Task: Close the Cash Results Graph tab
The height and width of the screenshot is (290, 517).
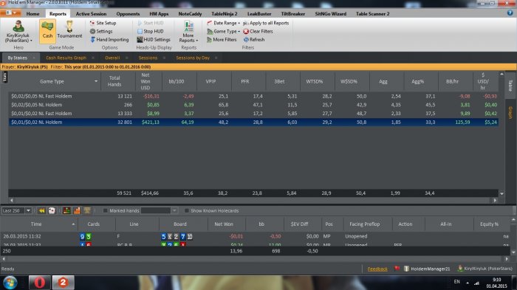Action: coord(93,58)
